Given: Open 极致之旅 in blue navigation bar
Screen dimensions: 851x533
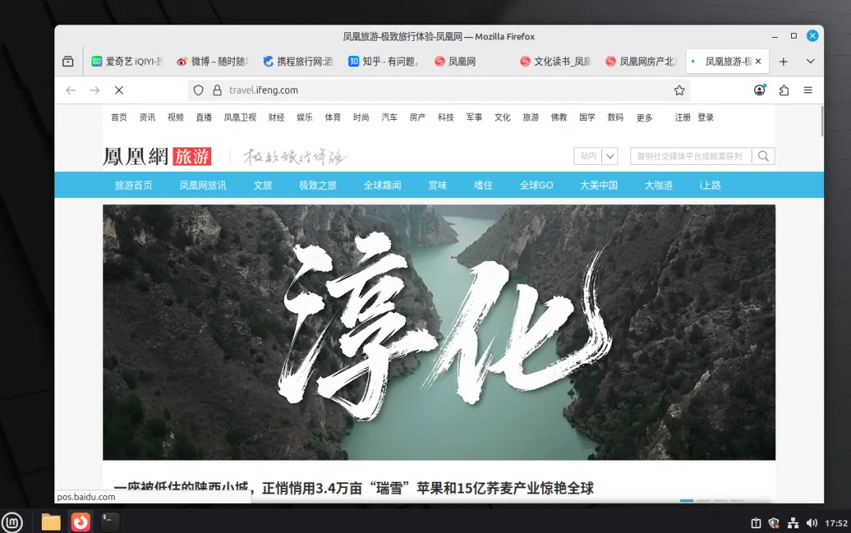Looking at the screenshot, I should pos(318,185).
